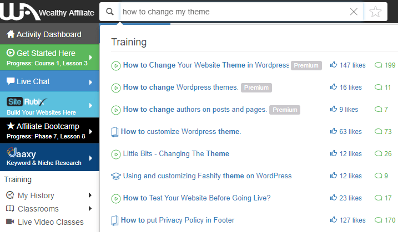
Task: Open Activity Dashboard
Action: [x=49, y=34]
